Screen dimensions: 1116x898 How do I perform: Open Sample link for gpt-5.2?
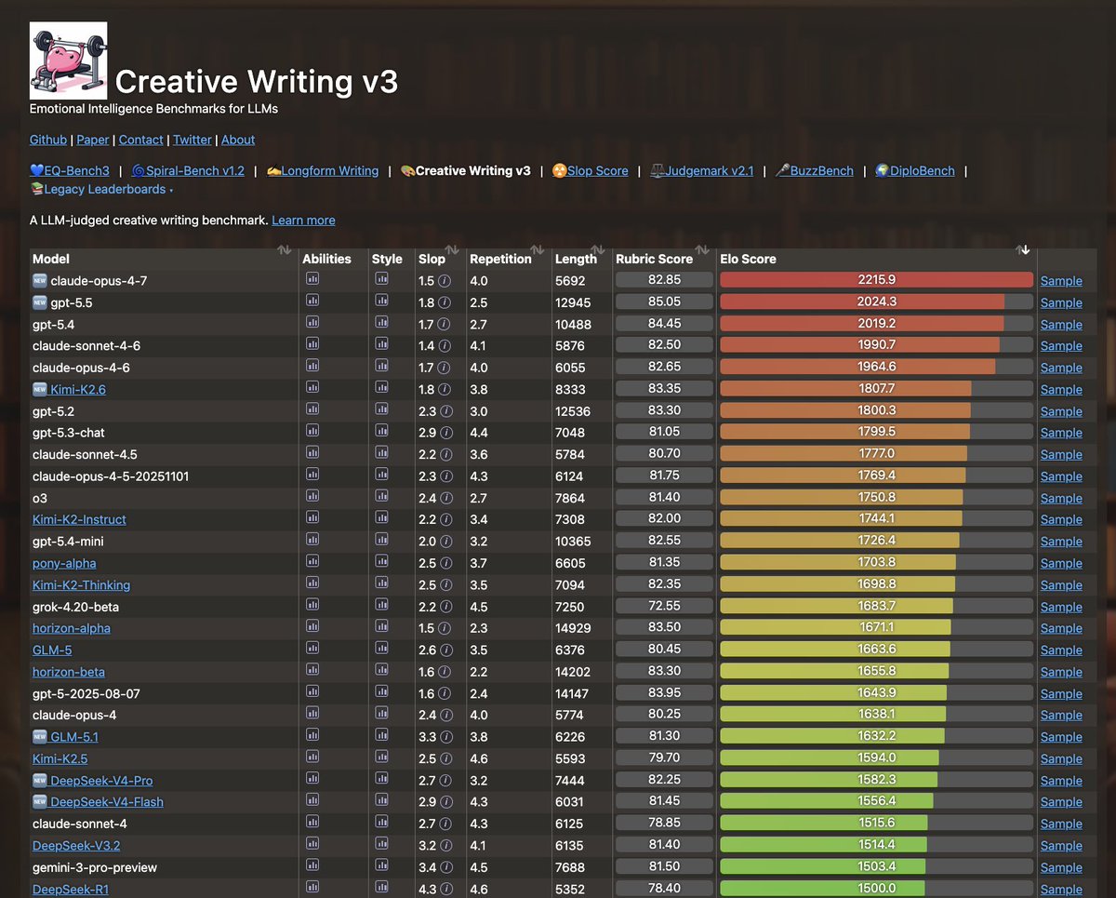[x=1061, y=411]
